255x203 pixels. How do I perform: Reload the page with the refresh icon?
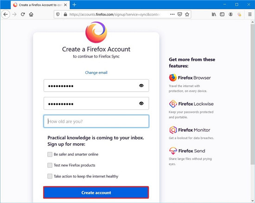(x=23, y=14)
